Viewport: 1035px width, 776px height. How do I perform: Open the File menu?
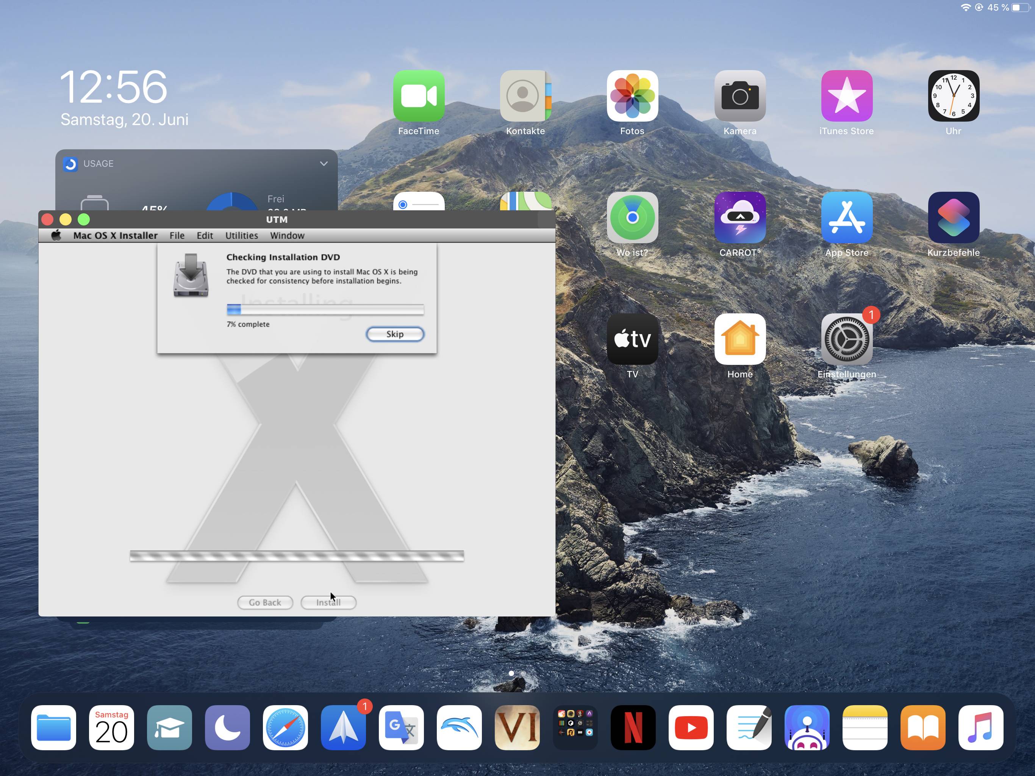[x=177, y=235]
